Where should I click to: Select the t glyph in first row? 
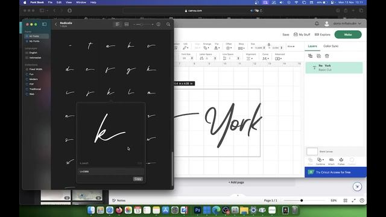[x=90, y=46]
